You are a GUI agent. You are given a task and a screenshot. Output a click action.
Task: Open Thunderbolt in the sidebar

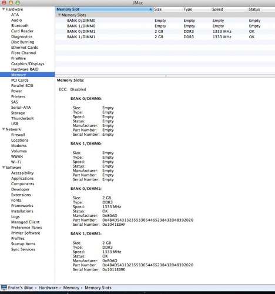pyautogui.click(x=22, y=118)
